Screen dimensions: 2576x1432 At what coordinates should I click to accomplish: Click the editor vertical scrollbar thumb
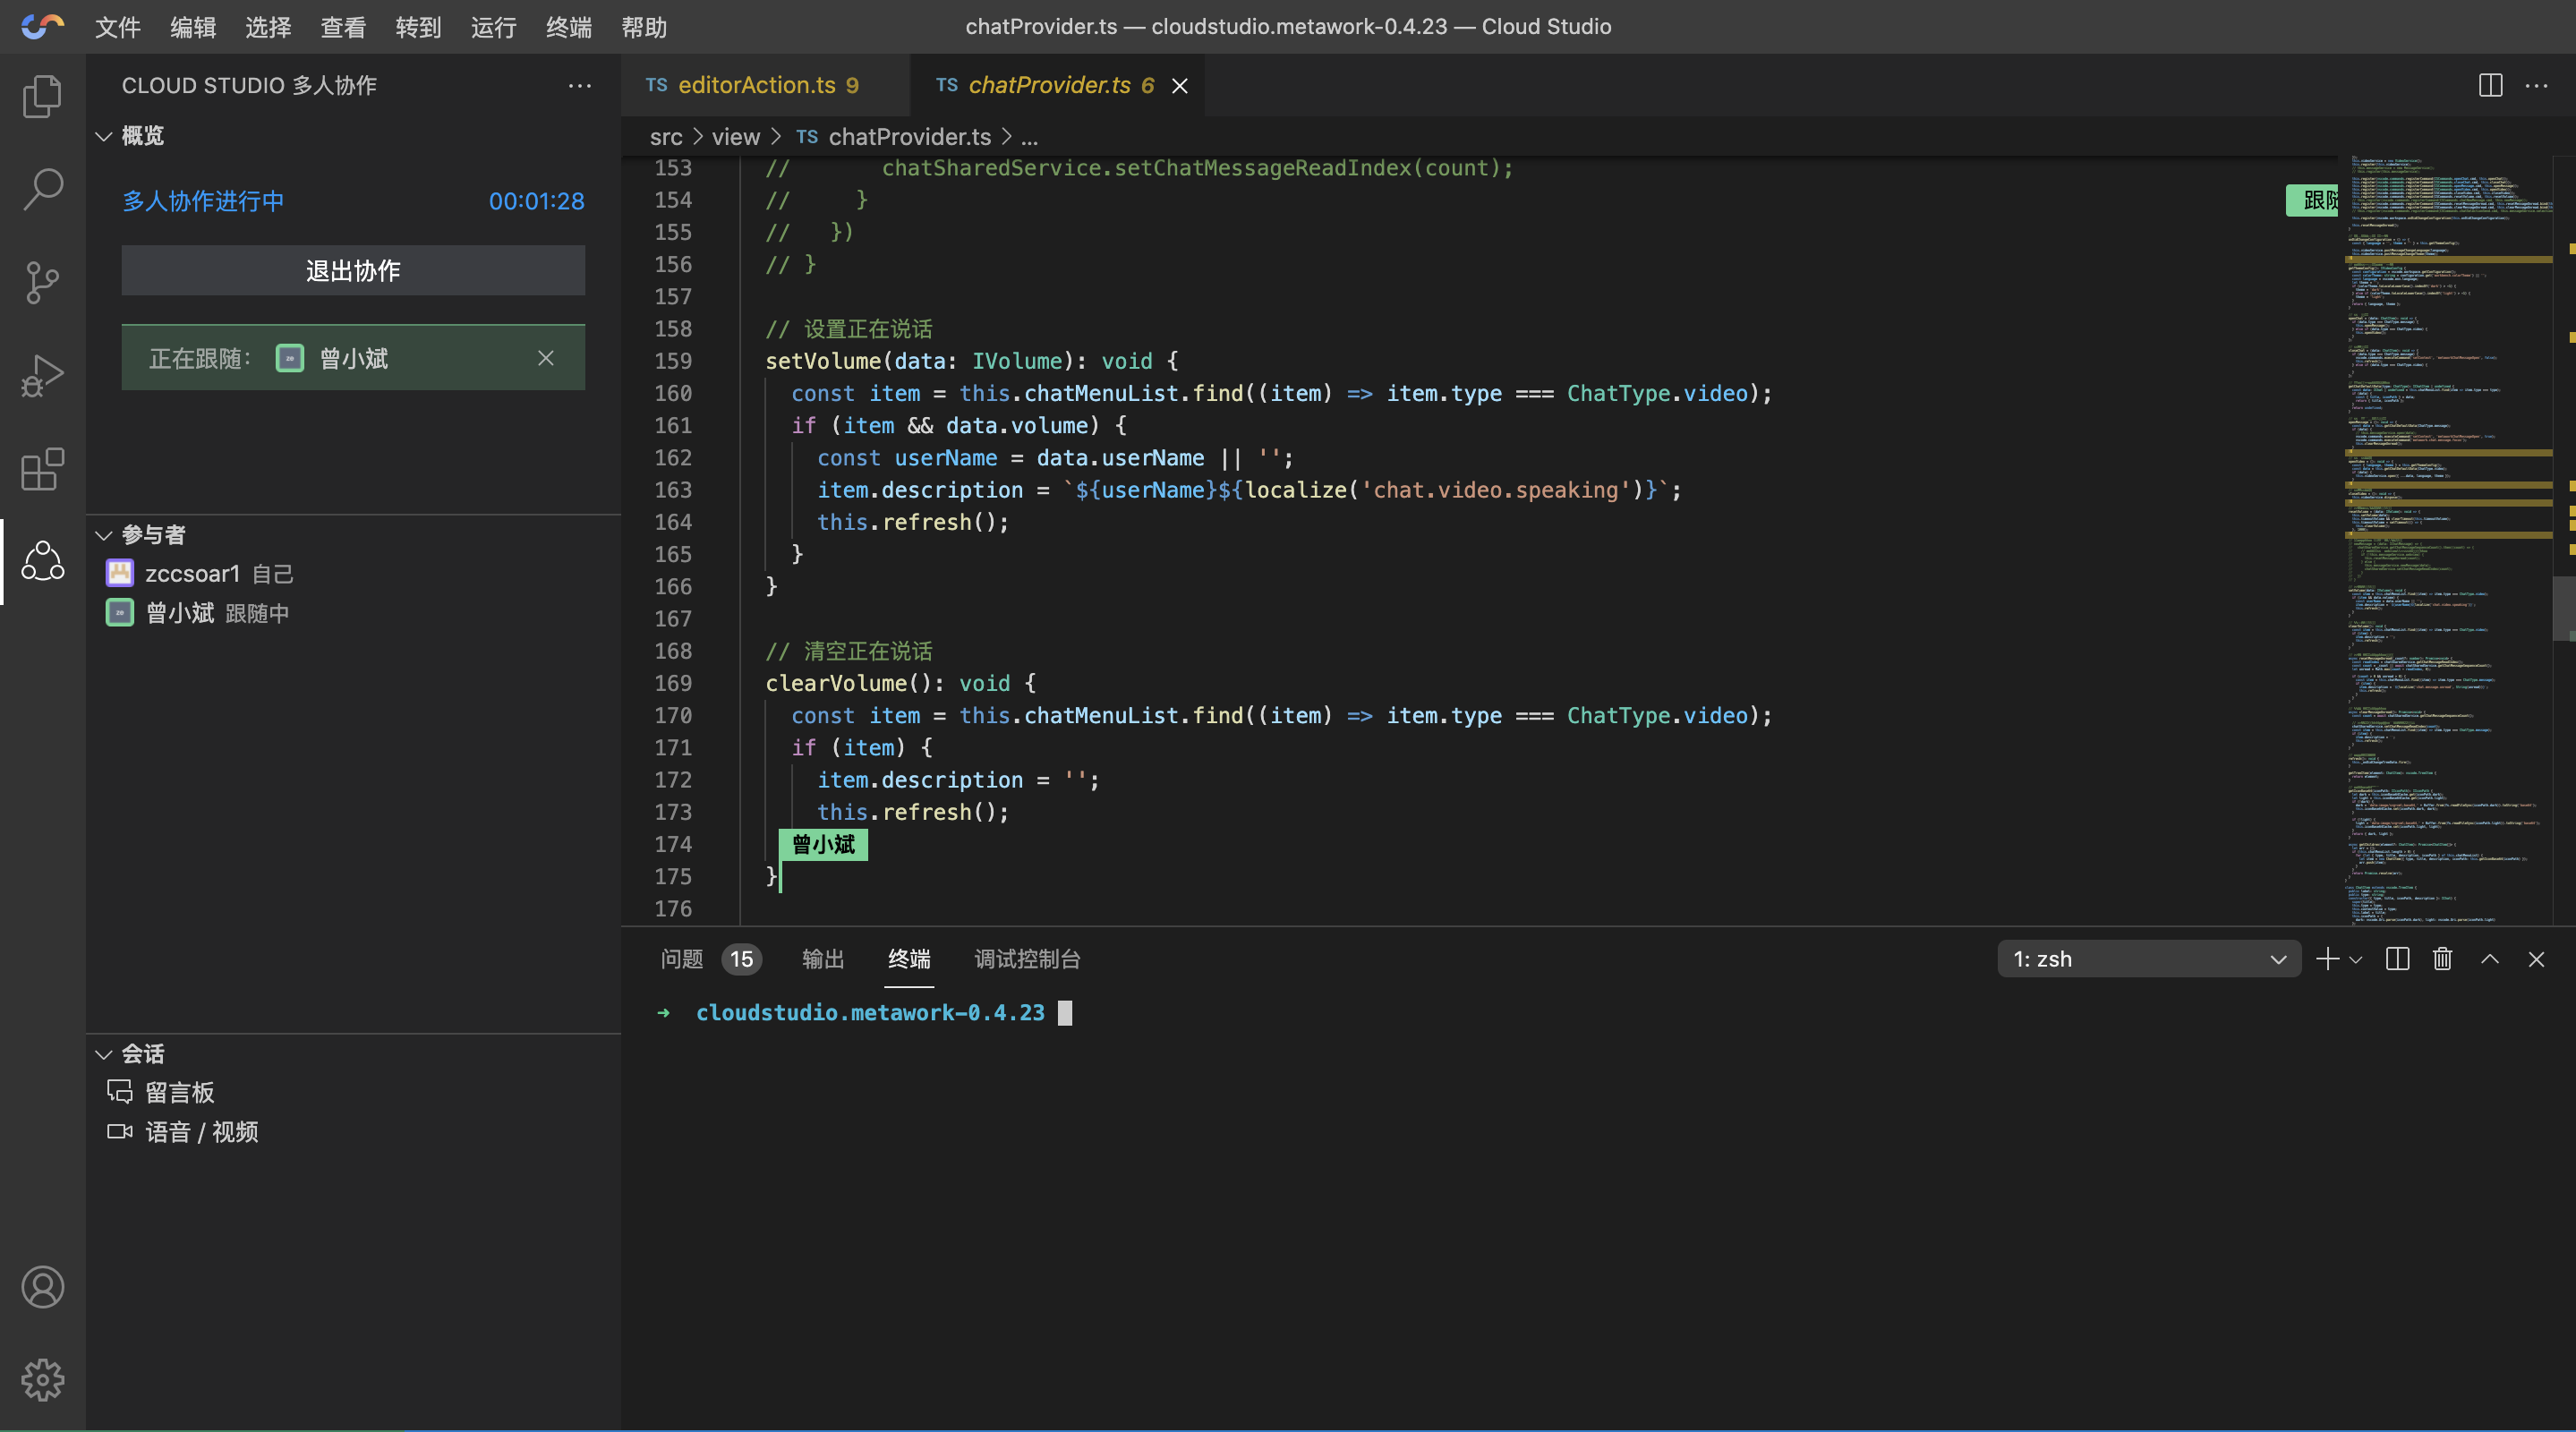(x=2564, y=607)
